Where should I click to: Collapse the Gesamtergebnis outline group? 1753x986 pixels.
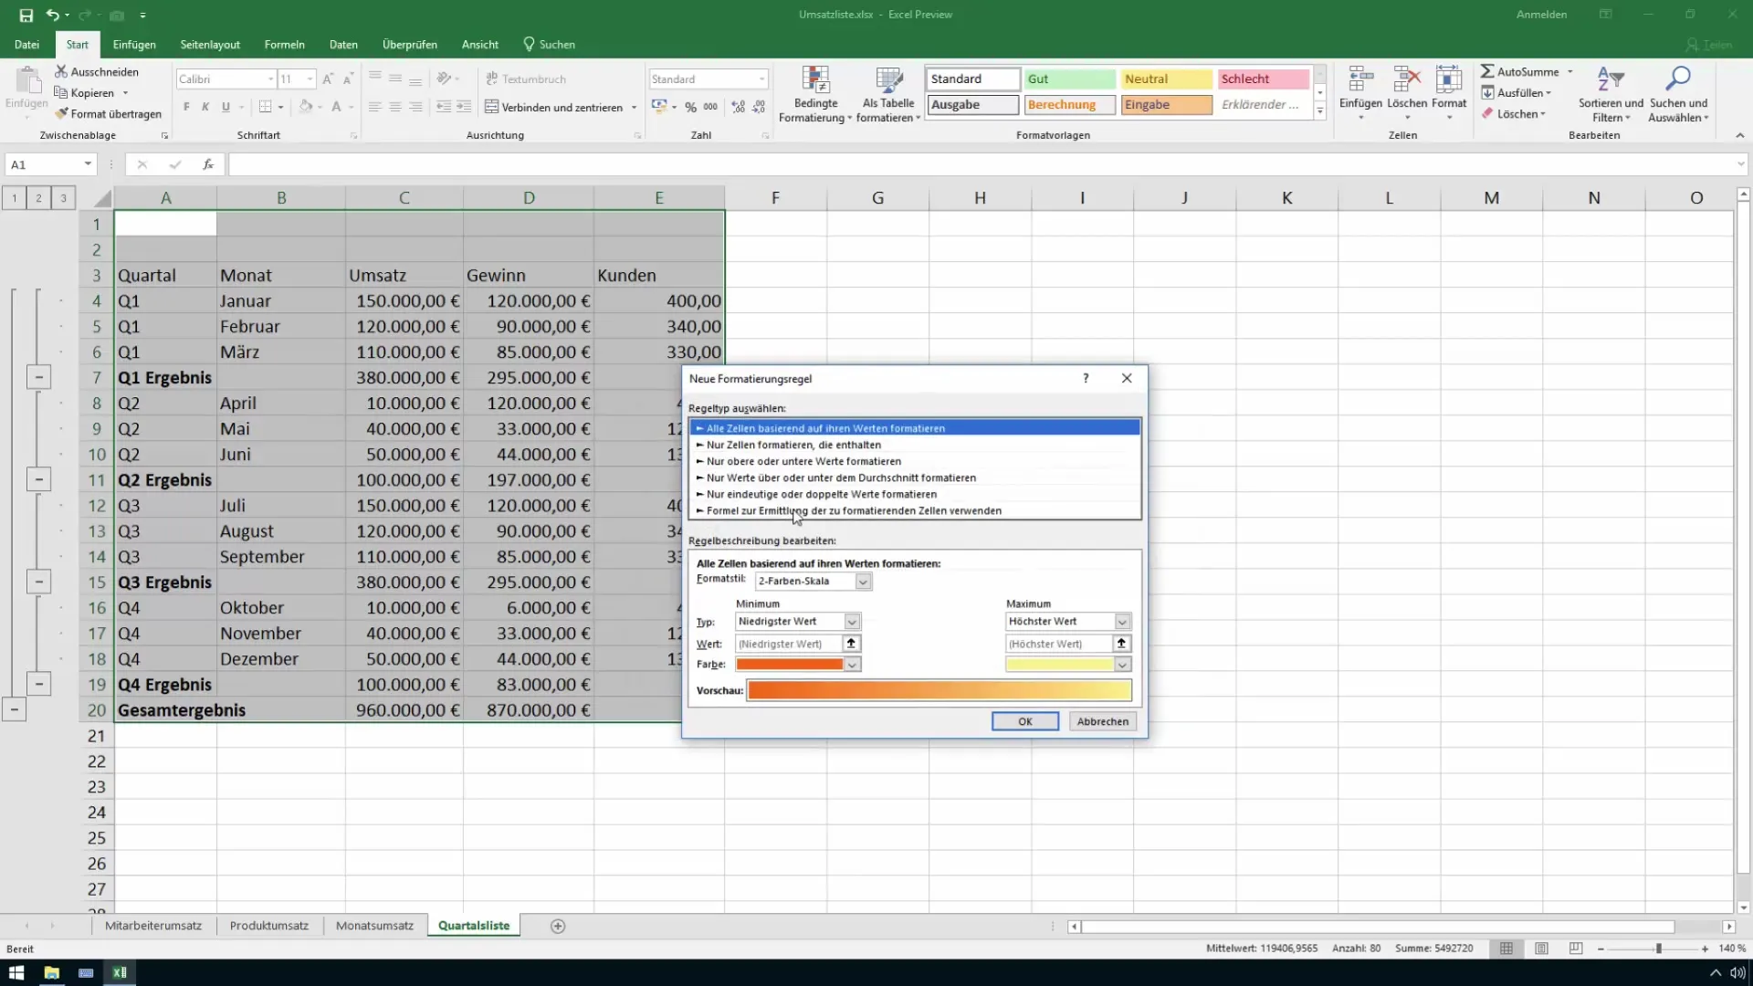click(14, 709)
